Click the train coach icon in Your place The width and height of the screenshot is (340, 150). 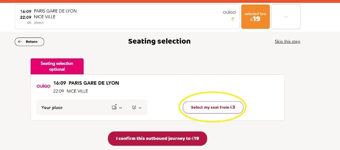[x=114, y=107]
